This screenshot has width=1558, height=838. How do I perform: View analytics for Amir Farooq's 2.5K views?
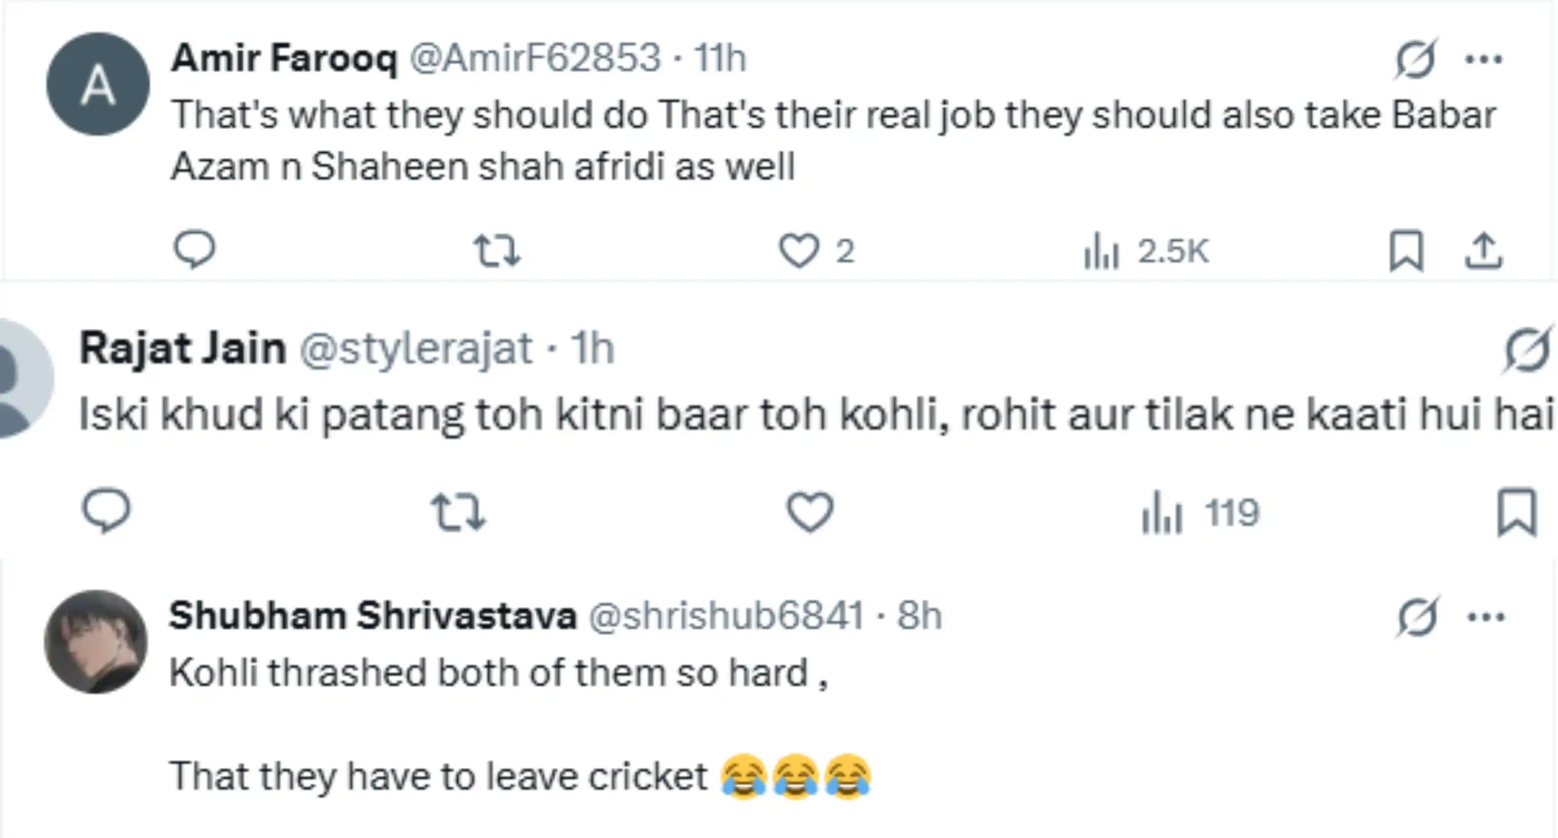(1146, 251)
